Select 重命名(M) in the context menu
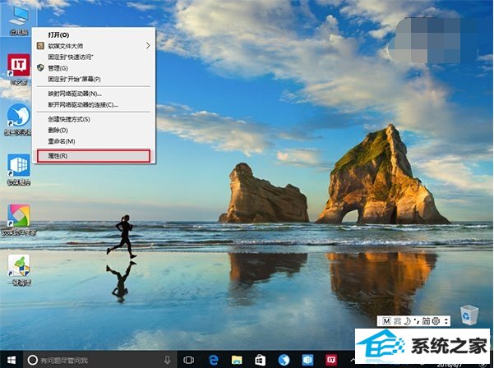Image resolution: width=494 pixels, height=368 pixels. [94, 141]
